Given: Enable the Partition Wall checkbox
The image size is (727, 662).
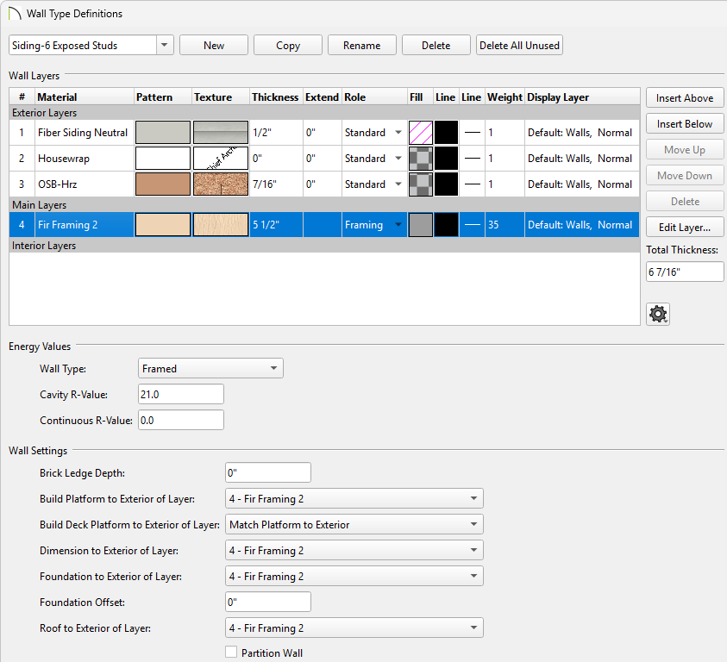Looking at the screenshot, I should click(x=231, y=653).
